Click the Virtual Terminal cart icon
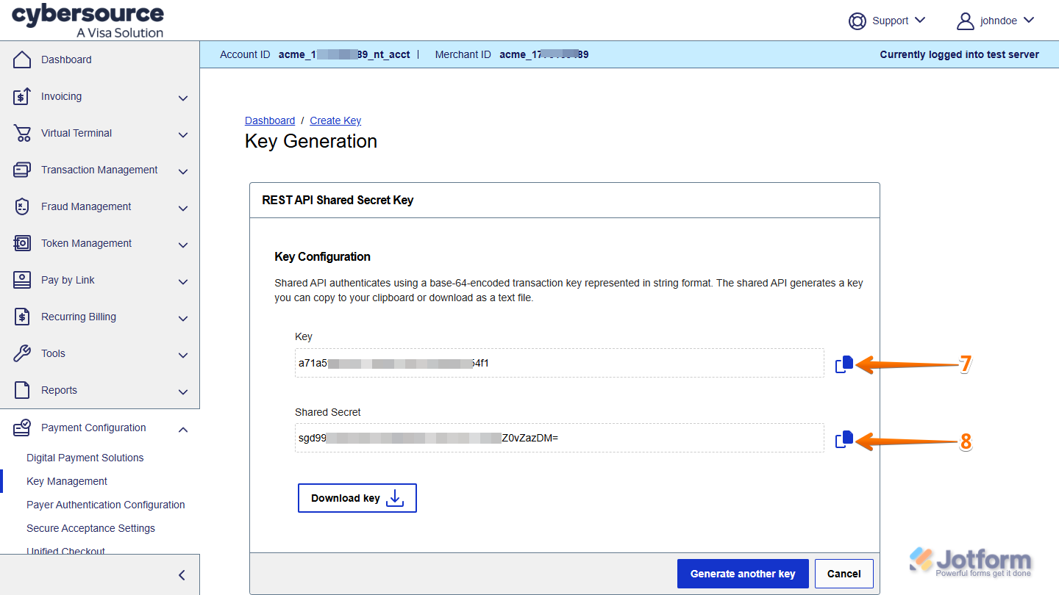 [22, 133]
